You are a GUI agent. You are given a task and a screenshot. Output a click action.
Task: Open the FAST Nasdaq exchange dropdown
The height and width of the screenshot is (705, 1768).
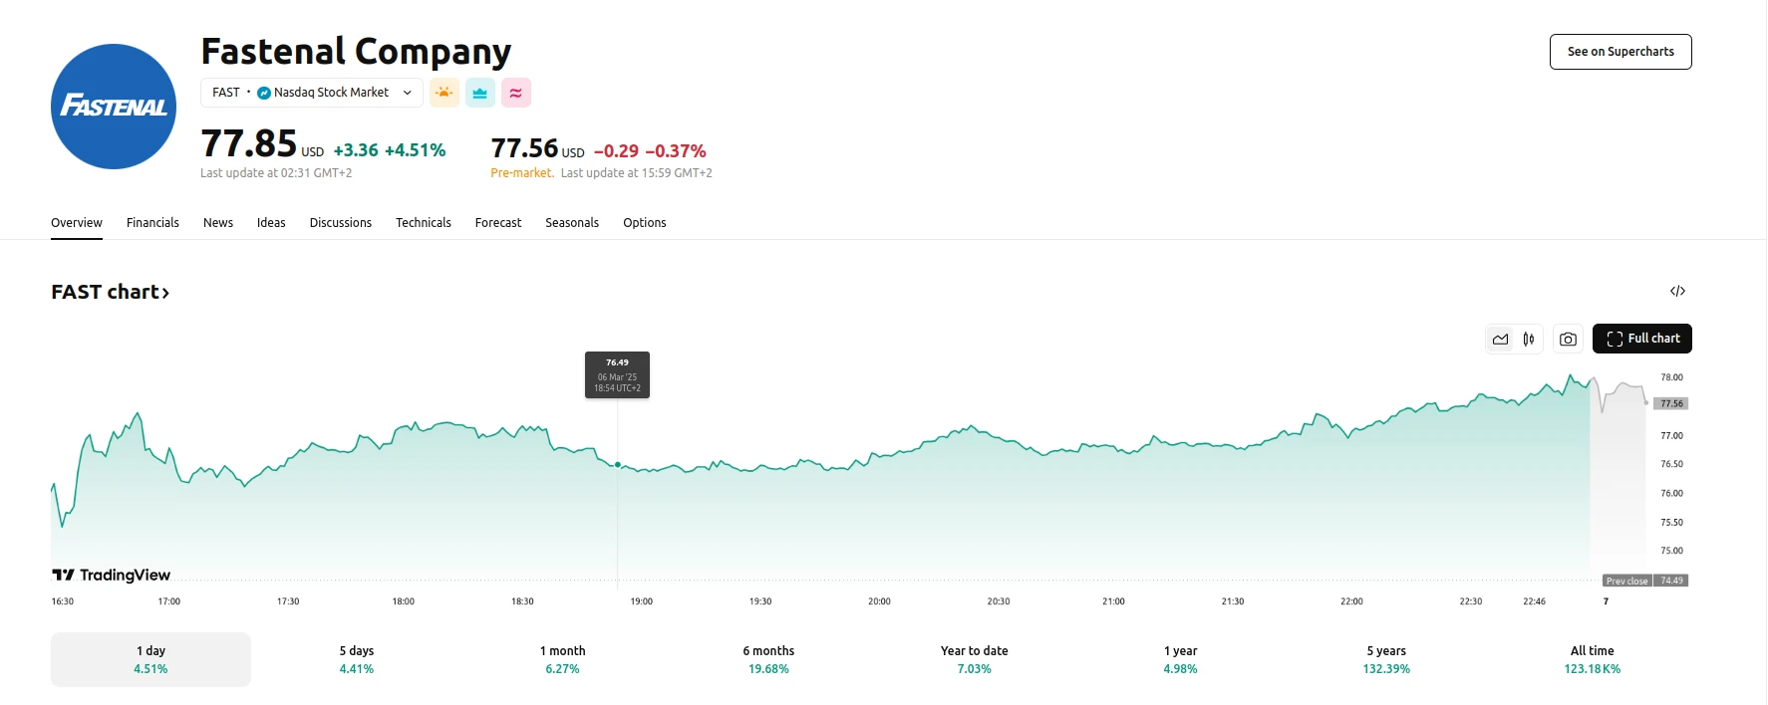tap(312, 93)
